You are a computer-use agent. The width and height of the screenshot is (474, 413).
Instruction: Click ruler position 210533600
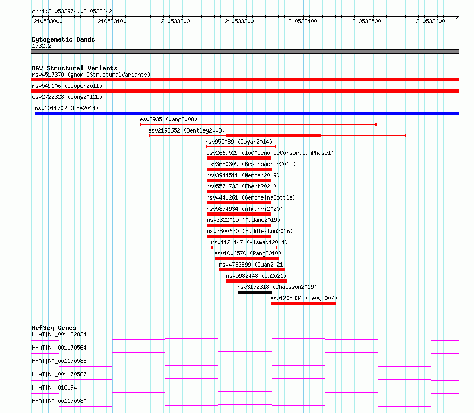[x=430, y=21]
